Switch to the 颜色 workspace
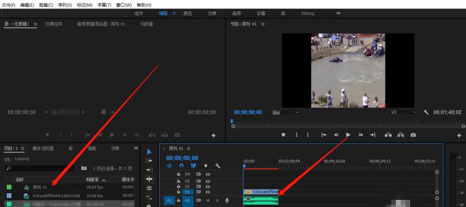This screenshot has width=466, height=207. click(187, 13)
